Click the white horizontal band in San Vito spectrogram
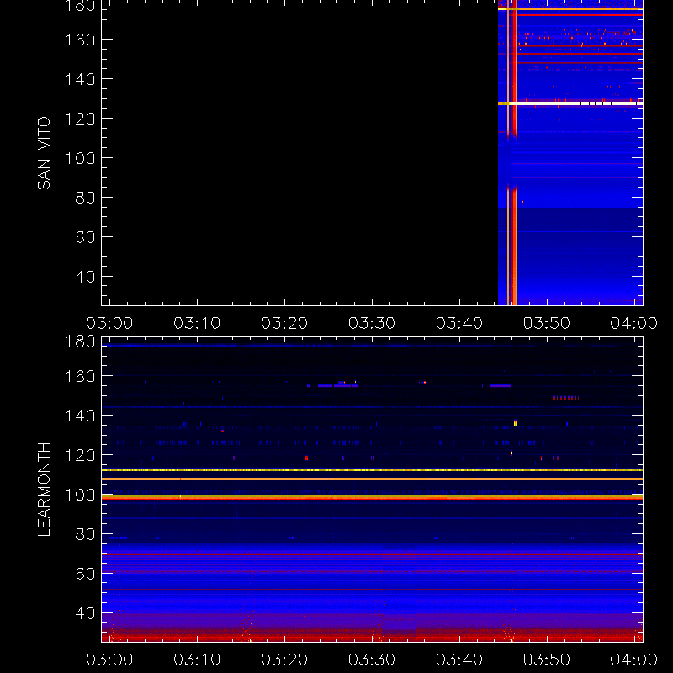 point(570,103)
